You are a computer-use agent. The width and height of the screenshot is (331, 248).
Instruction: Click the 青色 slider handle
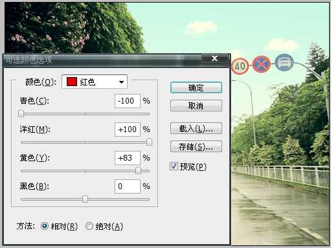pos(21,113)
